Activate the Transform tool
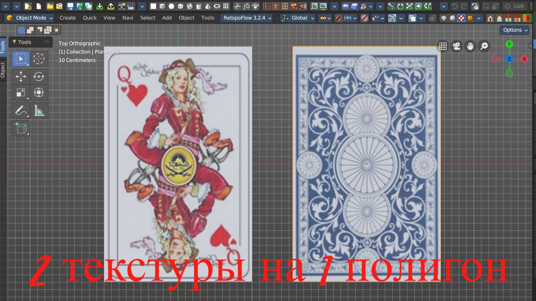The width and height of the screenshot is (536, 301). tap(39, 92)
